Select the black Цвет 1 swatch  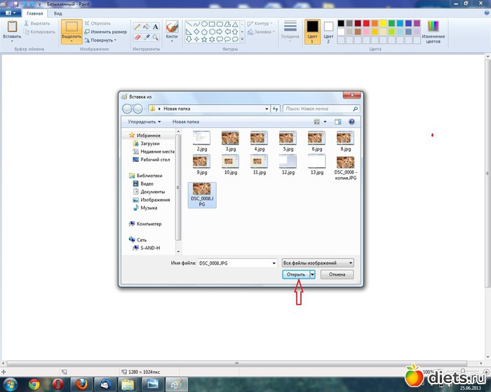(x=312, y=29)
